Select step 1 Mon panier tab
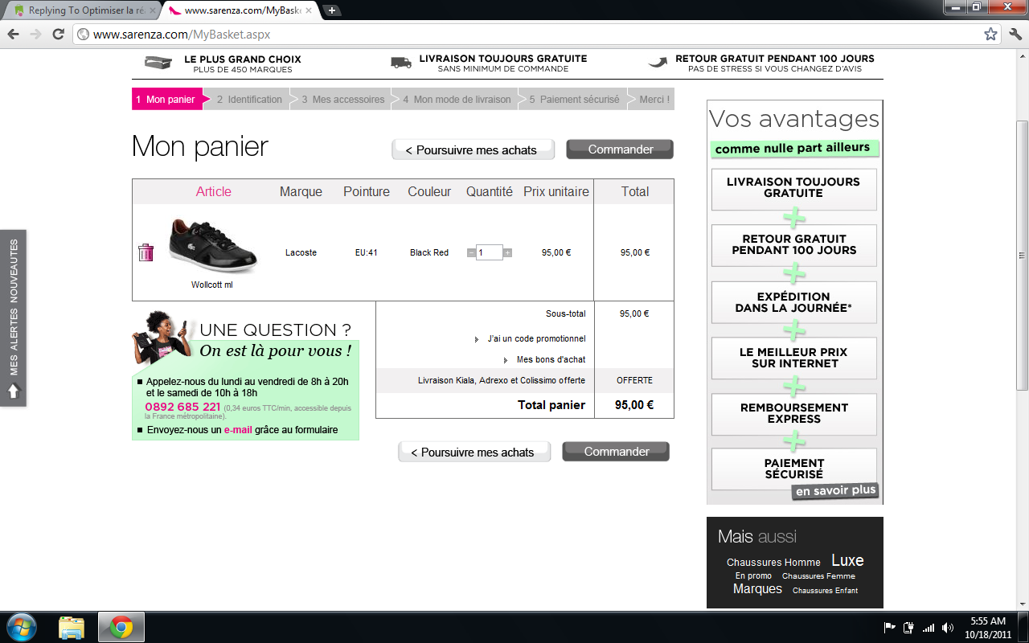Image resolution: width=1029 pixels, height=643 pixels. pos(166,100)
